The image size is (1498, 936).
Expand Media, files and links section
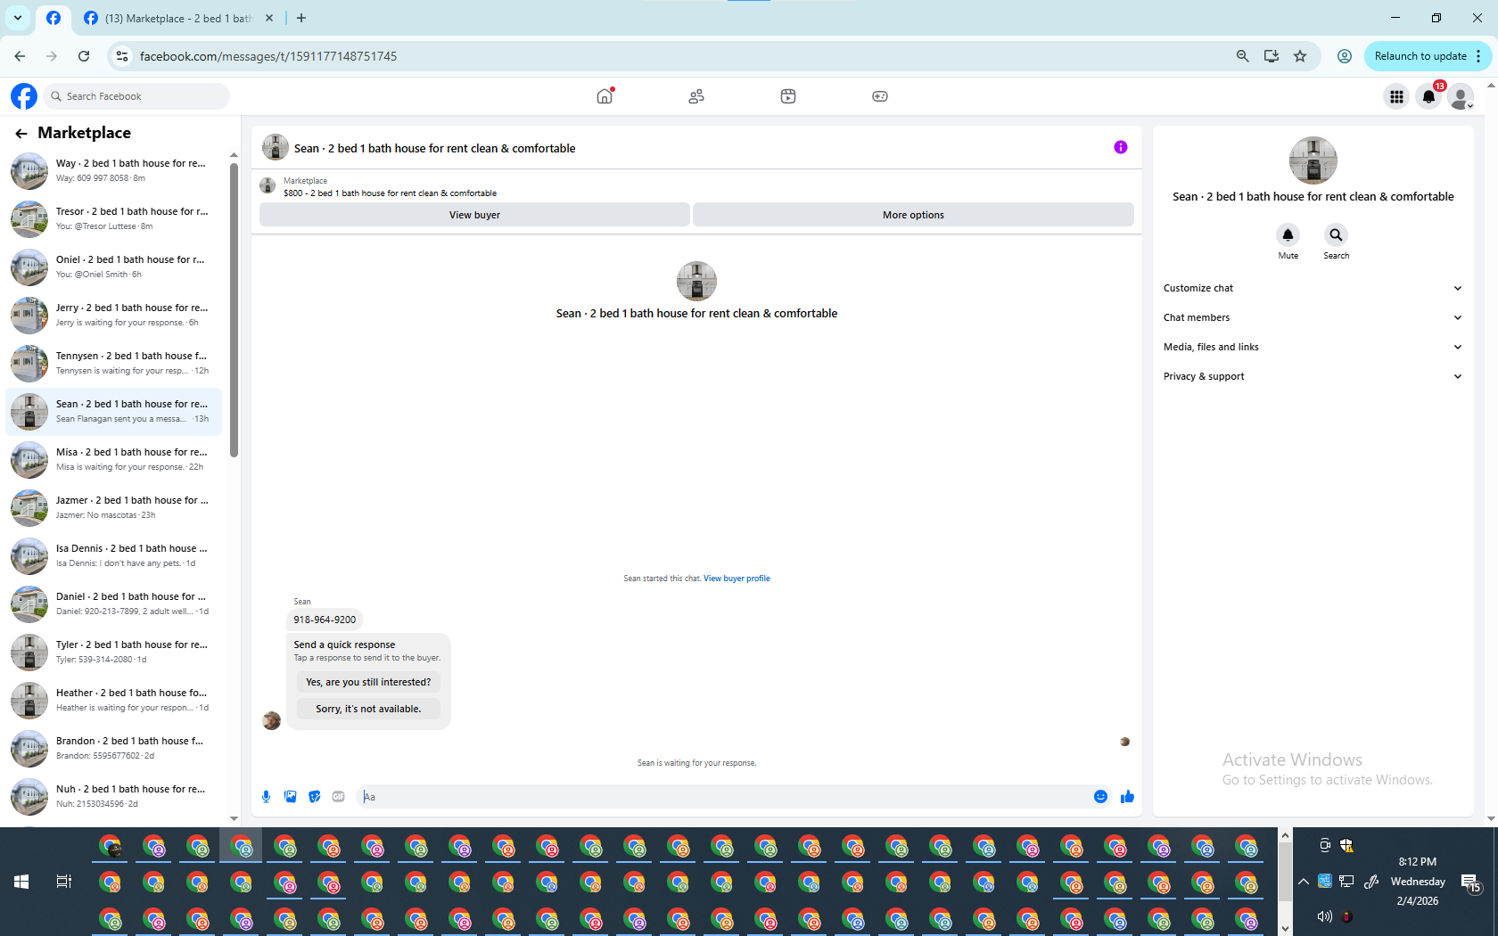(x=1313, y=347)
